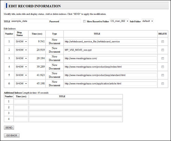The image size is (171, 141).
Task: Edit the whiteboard_service index title field
Action: pos(110,41)
